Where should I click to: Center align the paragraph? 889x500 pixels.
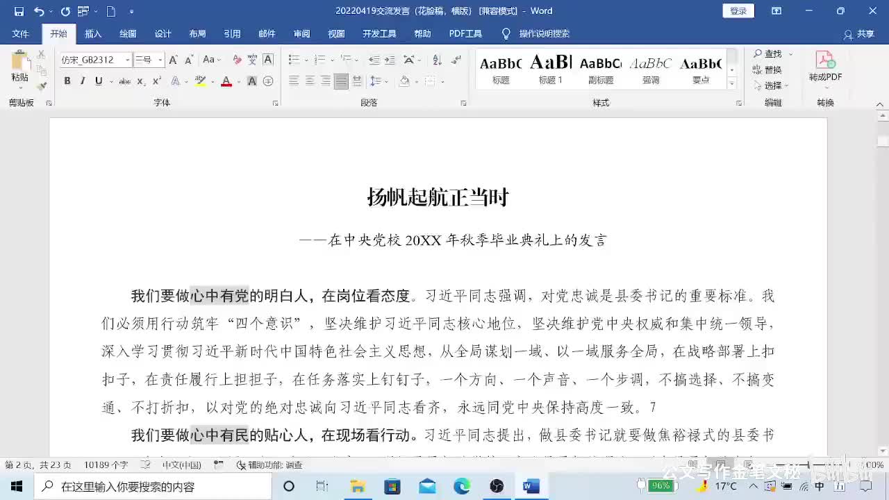(x=310, y=81)
